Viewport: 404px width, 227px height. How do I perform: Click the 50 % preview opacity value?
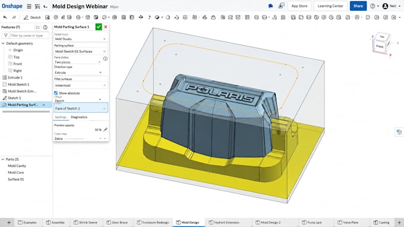[x=98, y=130]
